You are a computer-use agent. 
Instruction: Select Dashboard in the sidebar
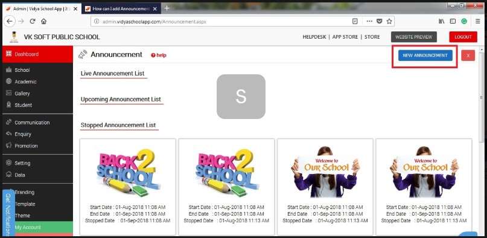tap(37, 54)
